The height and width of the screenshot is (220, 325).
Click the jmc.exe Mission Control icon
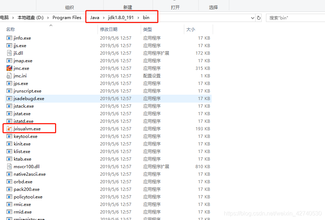click(9, 68)
